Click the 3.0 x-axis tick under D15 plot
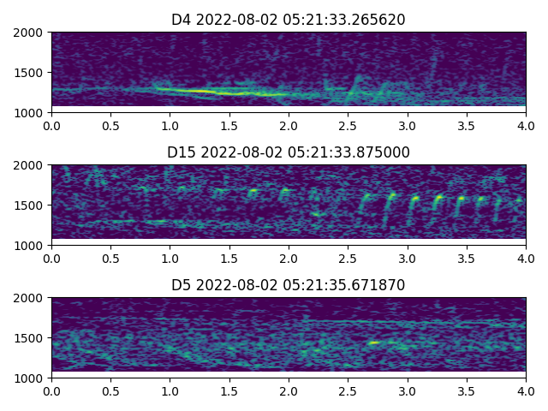This screenshot has height=411, width=548. [408, 258]
